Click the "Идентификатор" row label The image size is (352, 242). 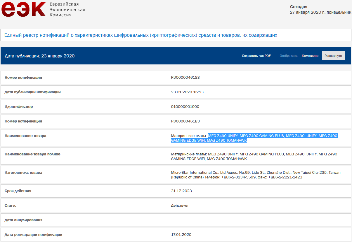coord(19,107)
